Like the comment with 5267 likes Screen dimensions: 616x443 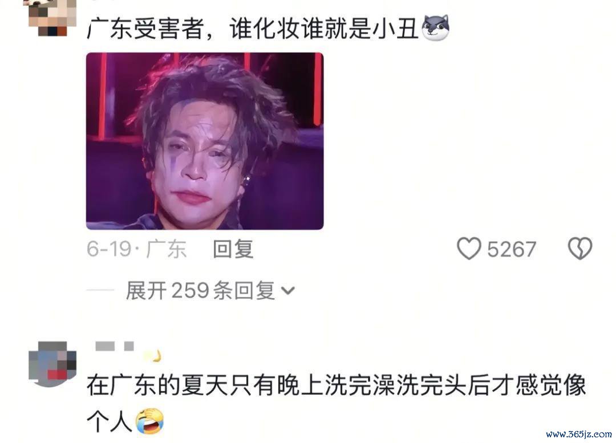pos(469,248)
